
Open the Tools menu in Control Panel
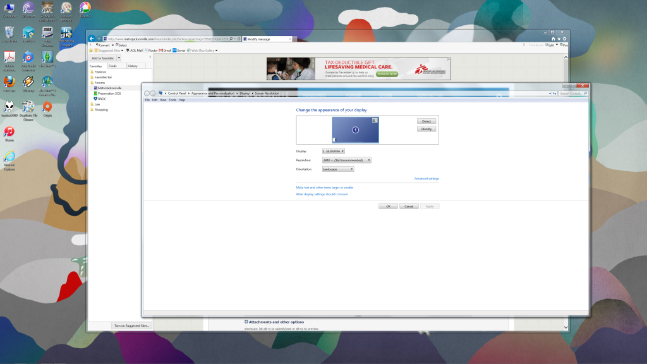point(172,100)
